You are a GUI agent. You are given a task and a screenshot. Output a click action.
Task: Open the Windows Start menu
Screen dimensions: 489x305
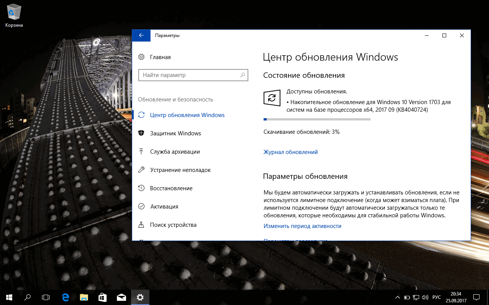9,297
